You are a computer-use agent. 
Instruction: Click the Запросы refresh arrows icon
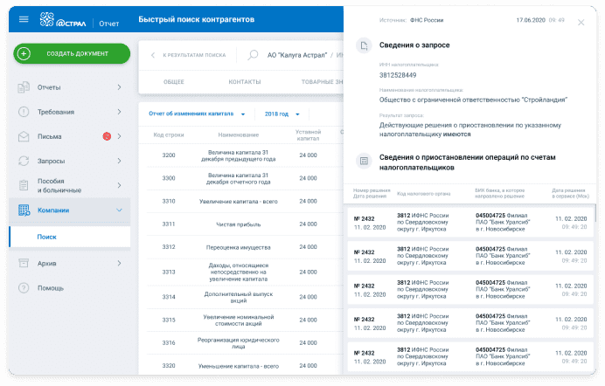pyautogui.click(x=24, y=161)
